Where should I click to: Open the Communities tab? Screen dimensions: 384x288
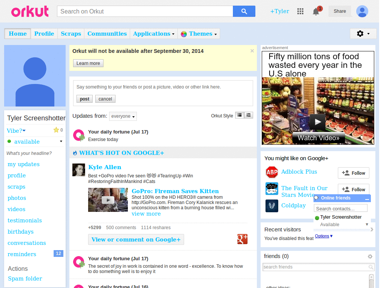click(x=107, y=33)
